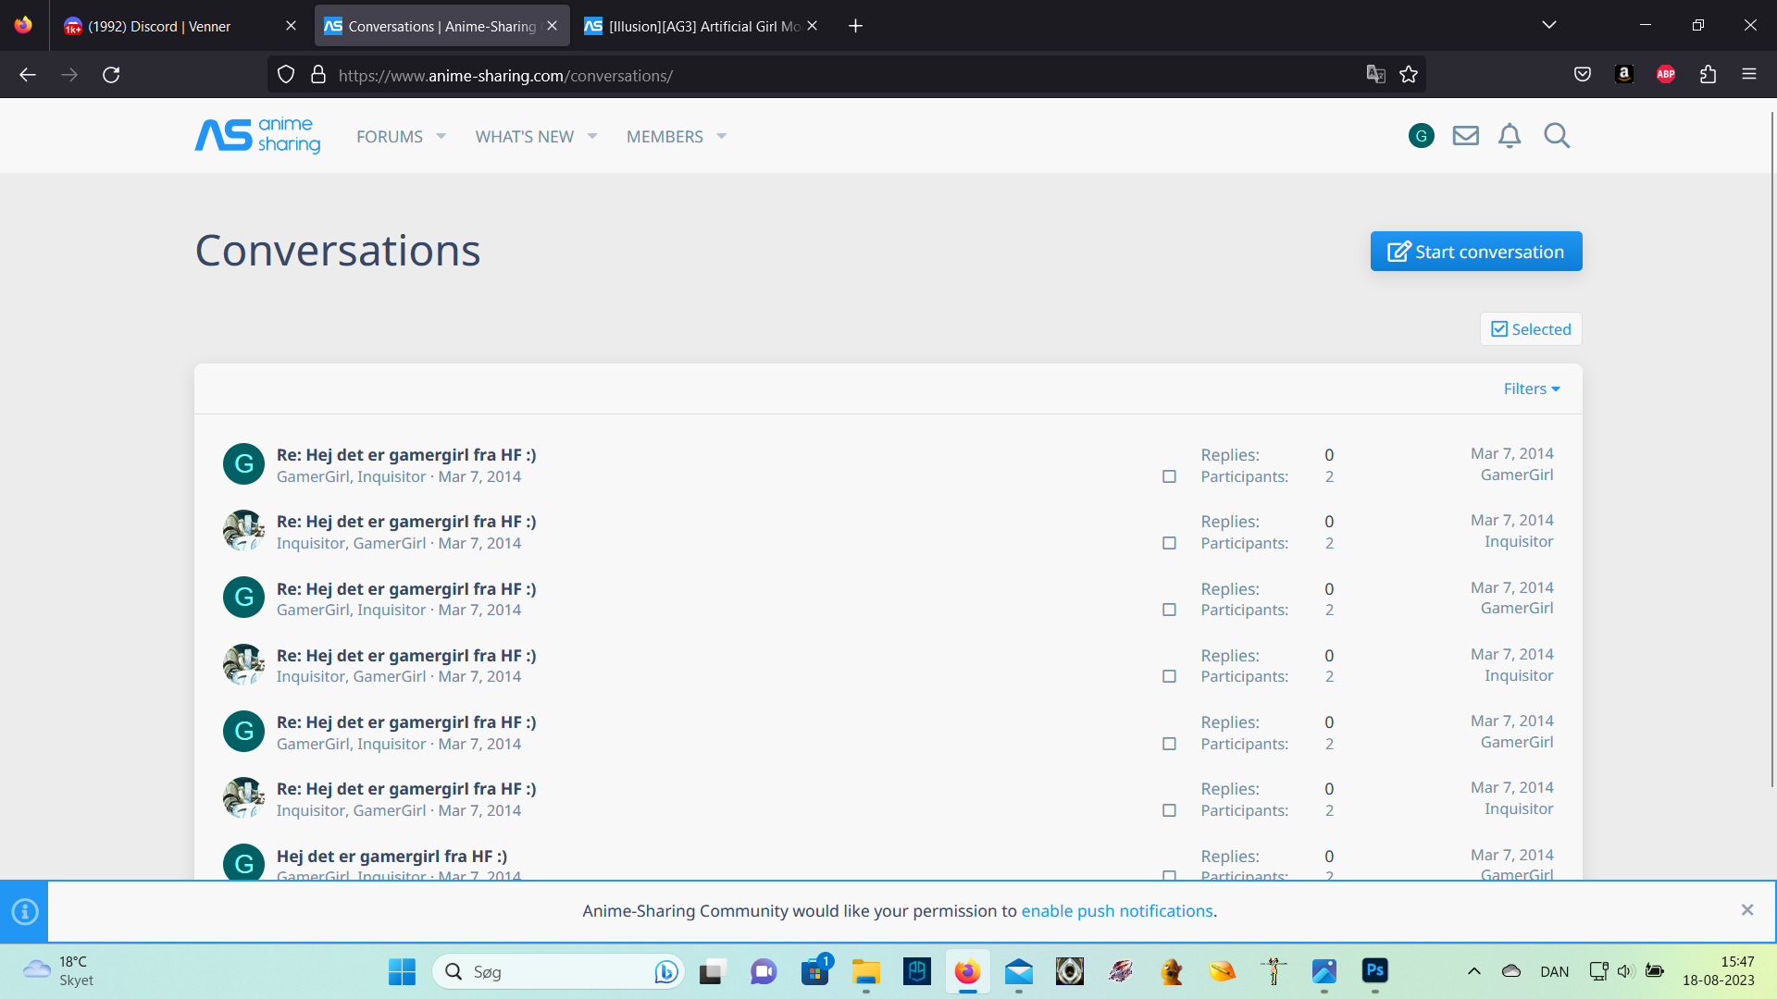Click the Anime Sharing logo

pyautogui.click(x=257, y=136)
